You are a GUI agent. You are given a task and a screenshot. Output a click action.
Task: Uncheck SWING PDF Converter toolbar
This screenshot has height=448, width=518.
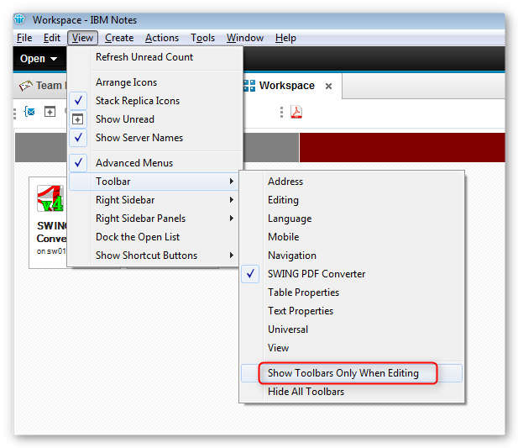pos(352,274)
